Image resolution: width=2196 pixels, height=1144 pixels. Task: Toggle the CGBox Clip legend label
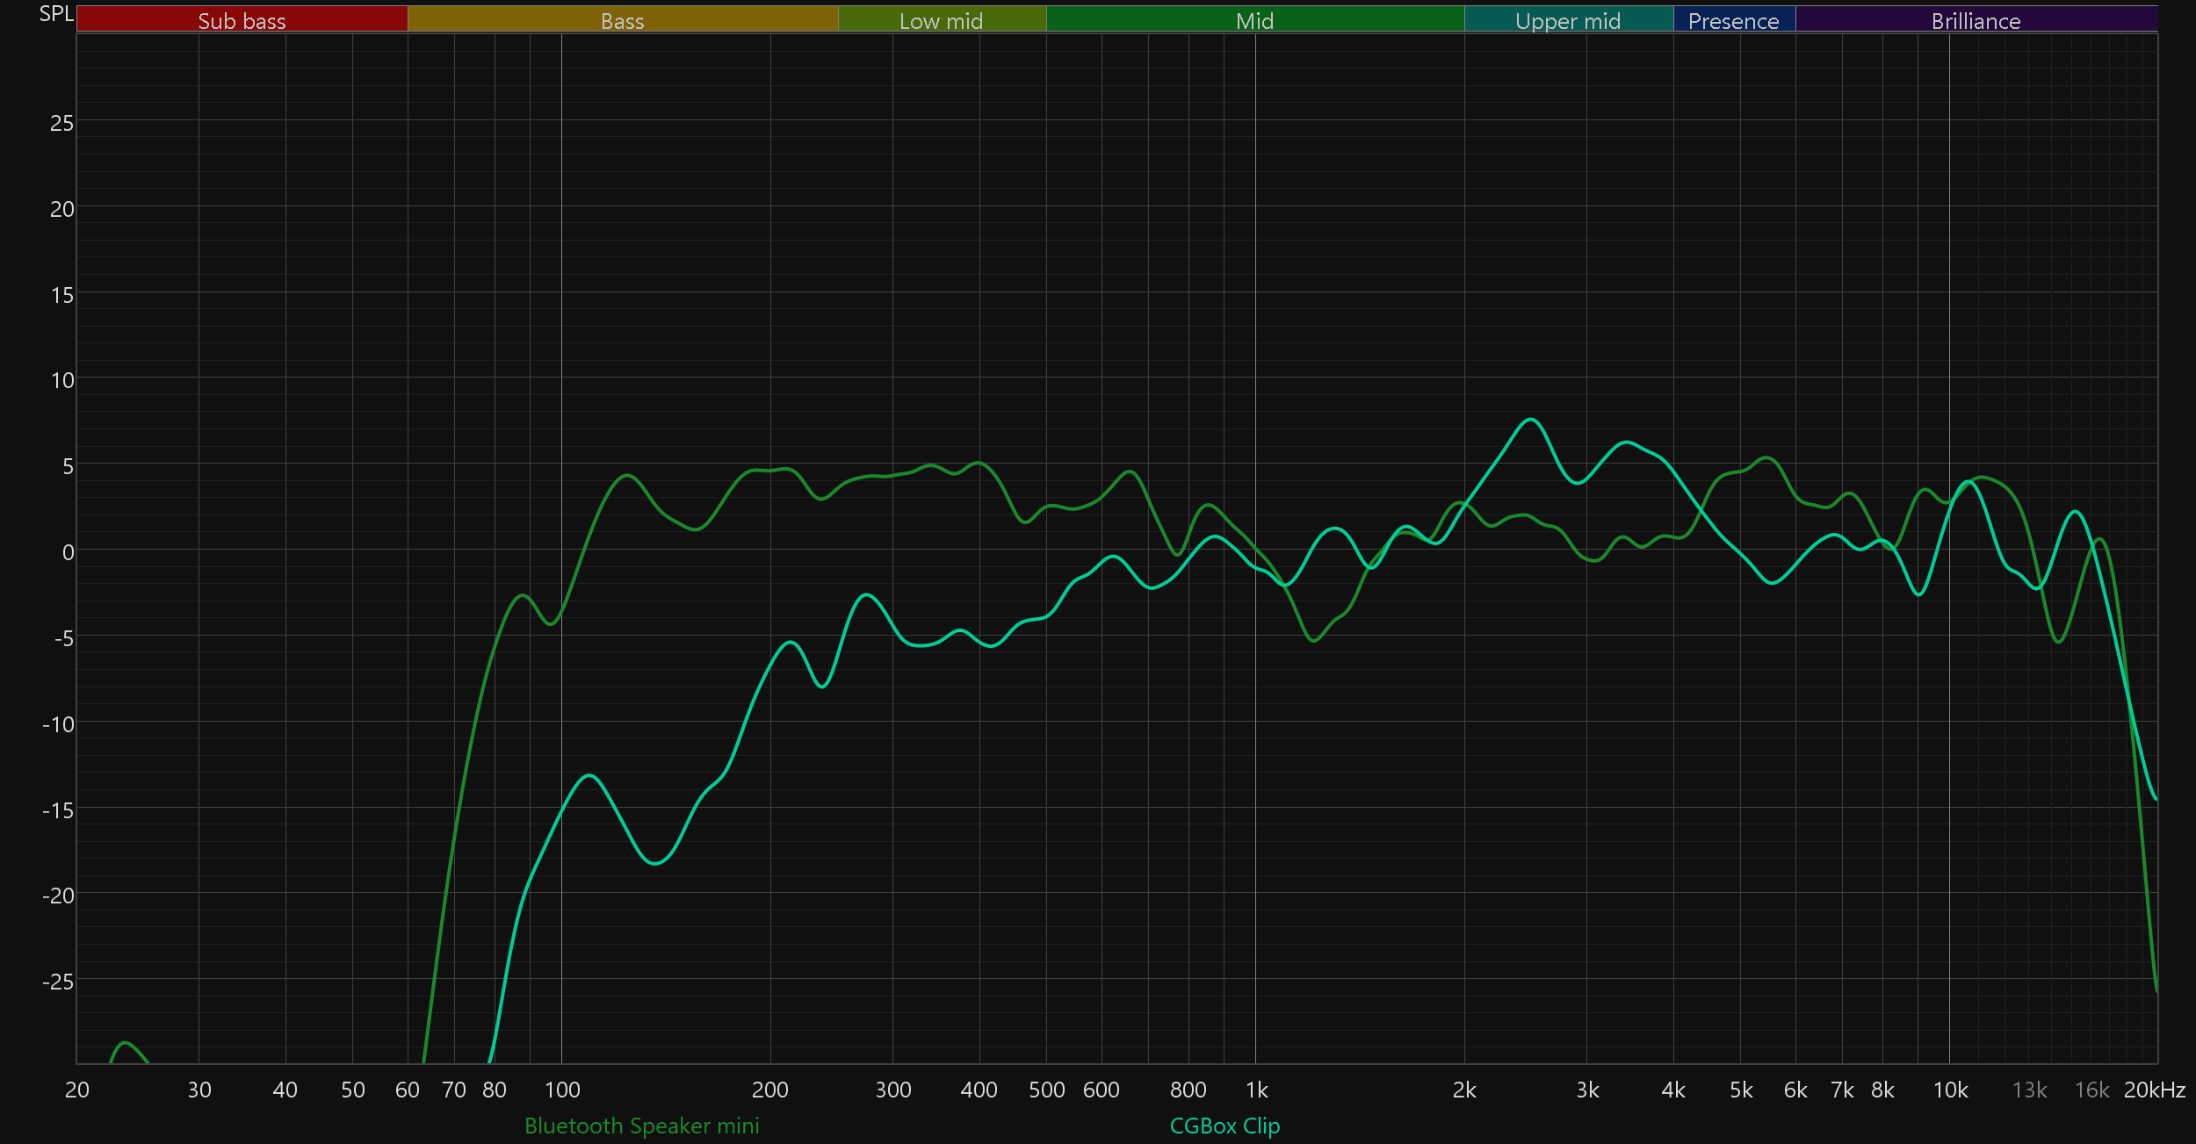click(x=1224, y=1126)
